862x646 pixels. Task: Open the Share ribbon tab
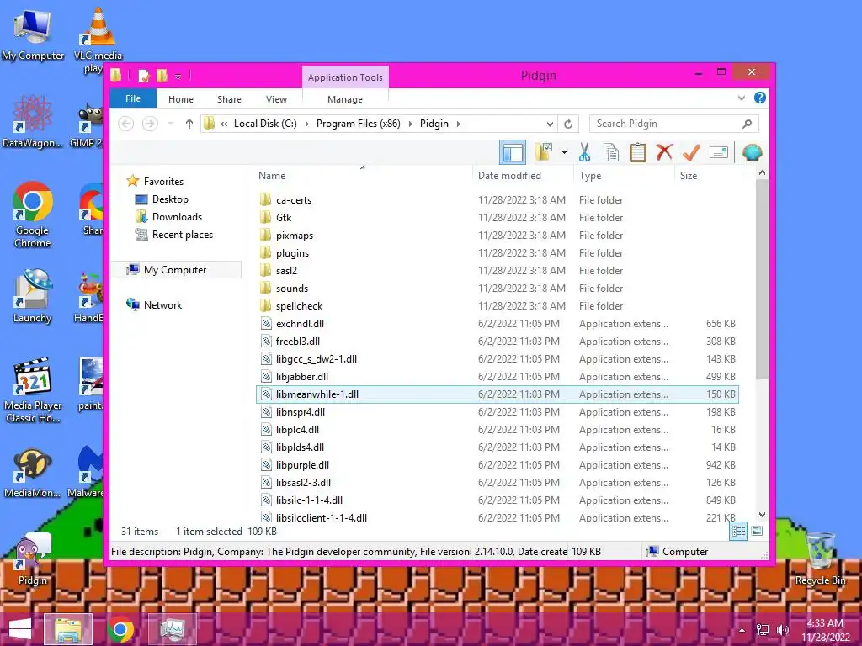click(229, 99)
